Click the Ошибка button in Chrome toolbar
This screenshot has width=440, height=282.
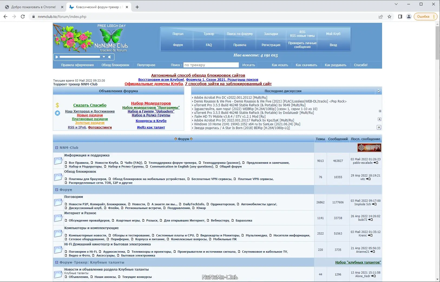tap(426, 17)
